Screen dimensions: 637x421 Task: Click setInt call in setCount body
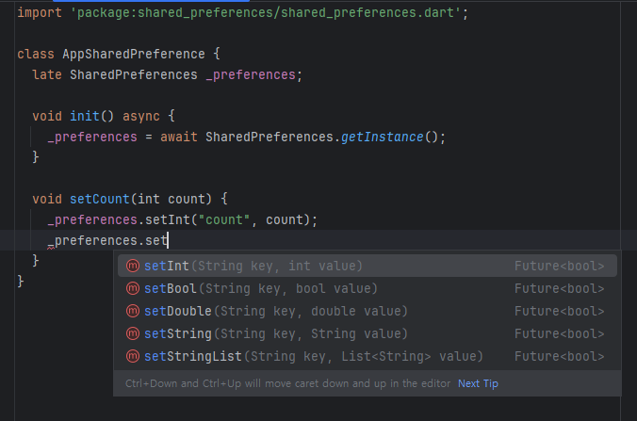[x=168, y=219]
